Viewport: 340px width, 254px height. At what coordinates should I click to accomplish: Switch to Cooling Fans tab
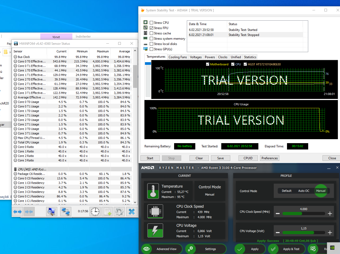click(x=178, y=57)
